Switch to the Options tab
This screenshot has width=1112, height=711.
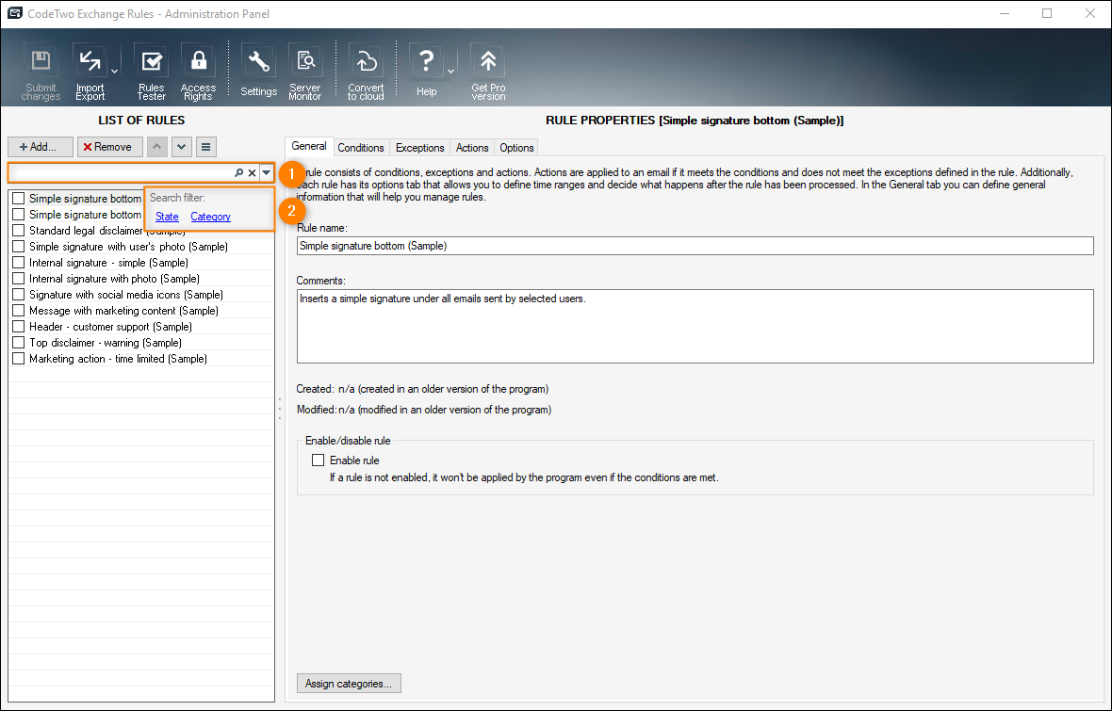click(516, 148)
